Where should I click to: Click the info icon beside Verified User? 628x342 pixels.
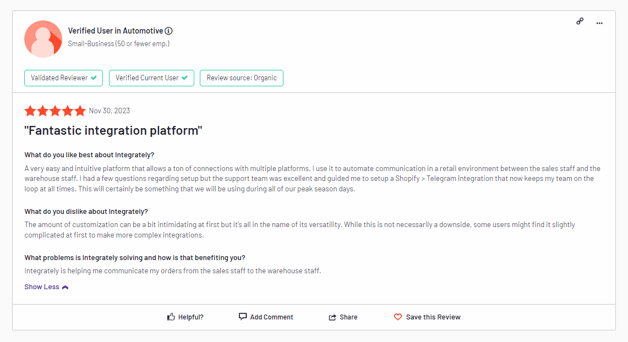tap(168, 31)
